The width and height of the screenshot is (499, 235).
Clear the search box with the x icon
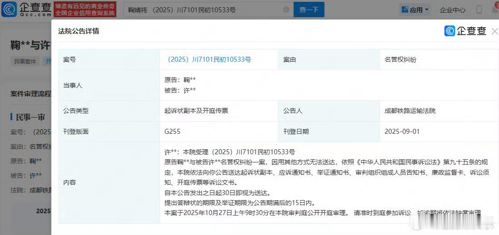[286, 9]
